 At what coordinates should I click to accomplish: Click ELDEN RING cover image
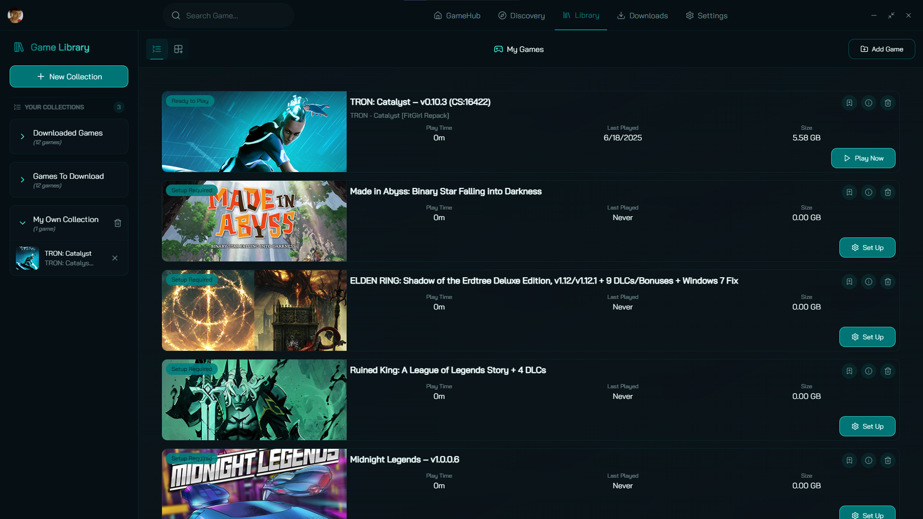coord(254,310)
